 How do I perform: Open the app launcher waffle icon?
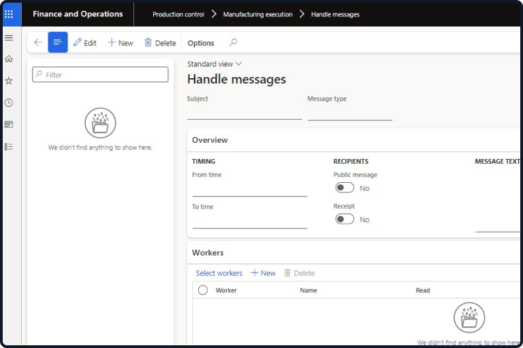[x=9, y=14]
